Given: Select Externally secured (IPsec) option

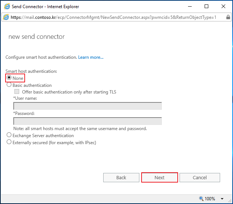Looking at the screenshot, I should coord(9,142).
